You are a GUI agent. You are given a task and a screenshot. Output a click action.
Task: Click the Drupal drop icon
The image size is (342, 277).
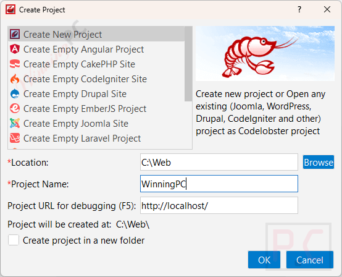15,94
